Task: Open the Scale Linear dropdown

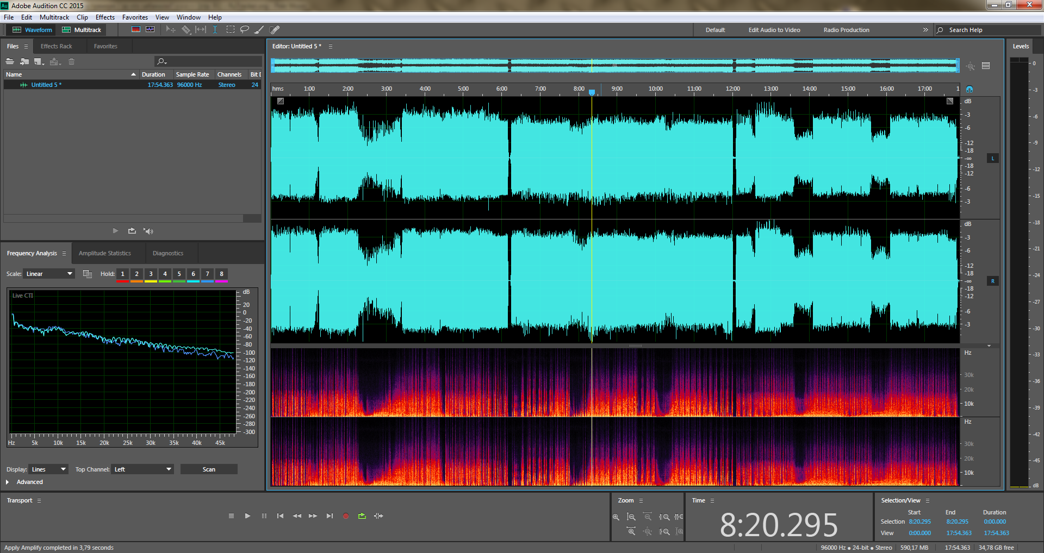Action: [x=49, y=274]
